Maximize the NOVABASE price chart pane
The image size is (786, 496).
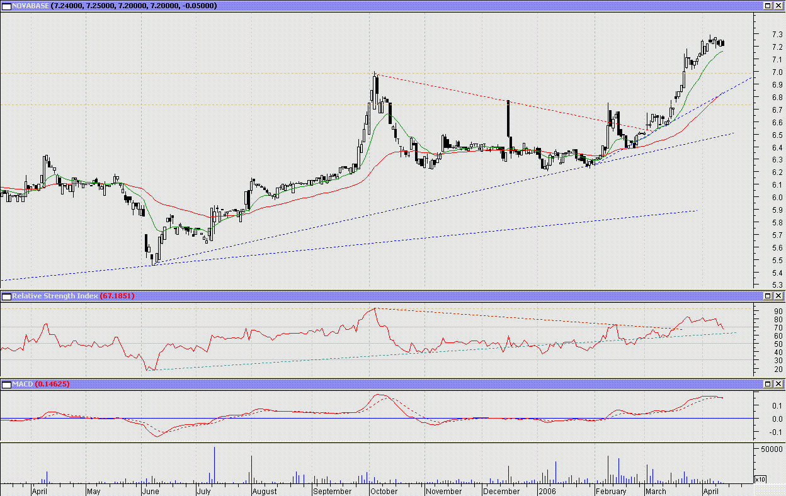(768, 6)
